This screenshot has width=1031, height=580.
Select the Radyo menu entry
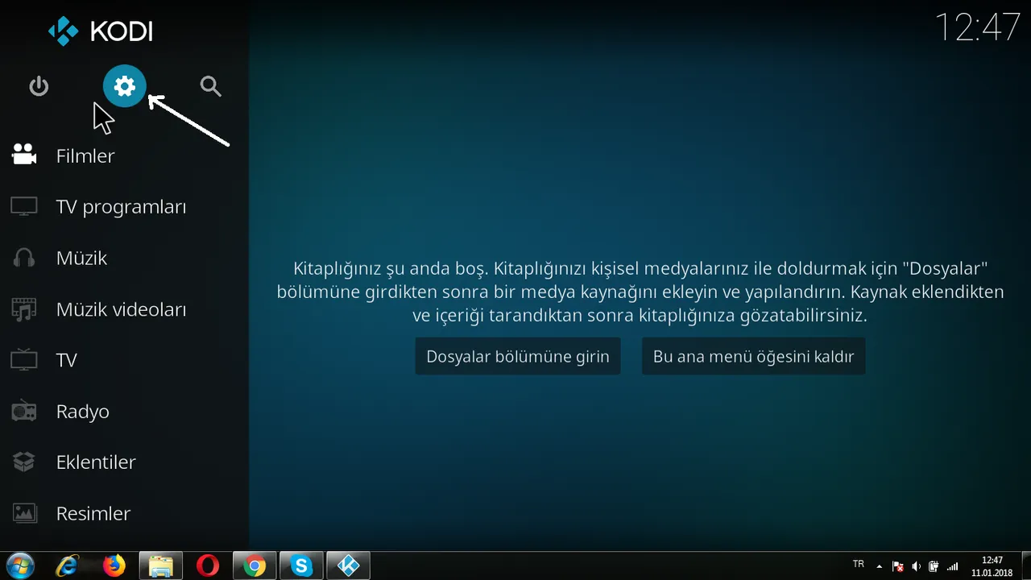pyautogui.click(x=82, y=412)
